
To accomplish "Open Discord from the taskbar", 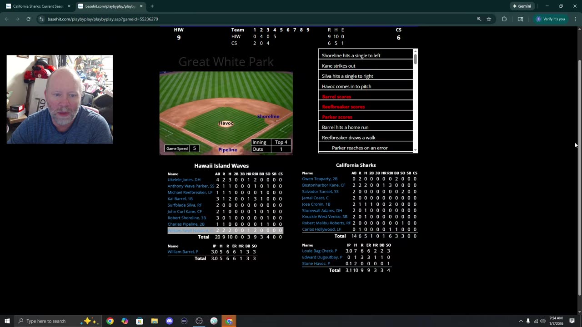I will pyautogui.click(x=169, y=321).
